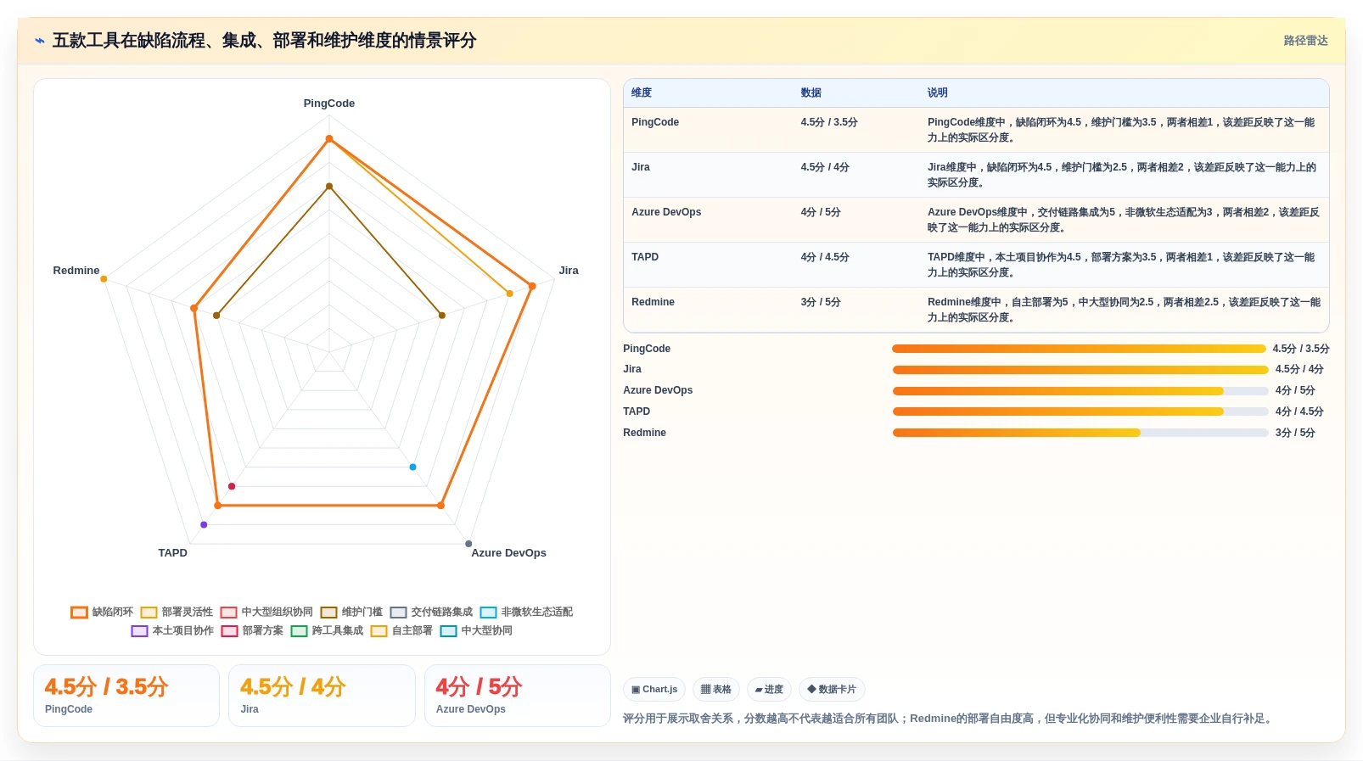Toggle the 本土项目协作 legend series
Screen dimensions: 1363x761
point(172,630)
